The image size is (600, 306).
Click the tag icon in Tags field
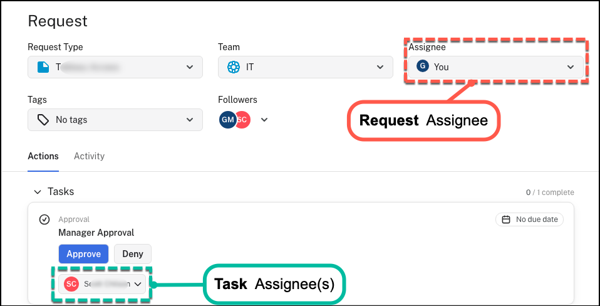pos(43,120)
